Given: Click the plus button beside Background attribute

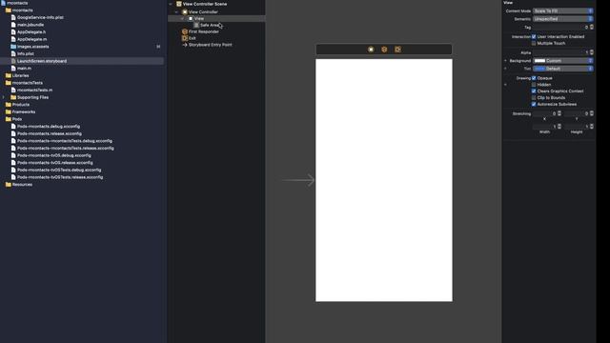Looking at the screenshot, I should 505,61.
